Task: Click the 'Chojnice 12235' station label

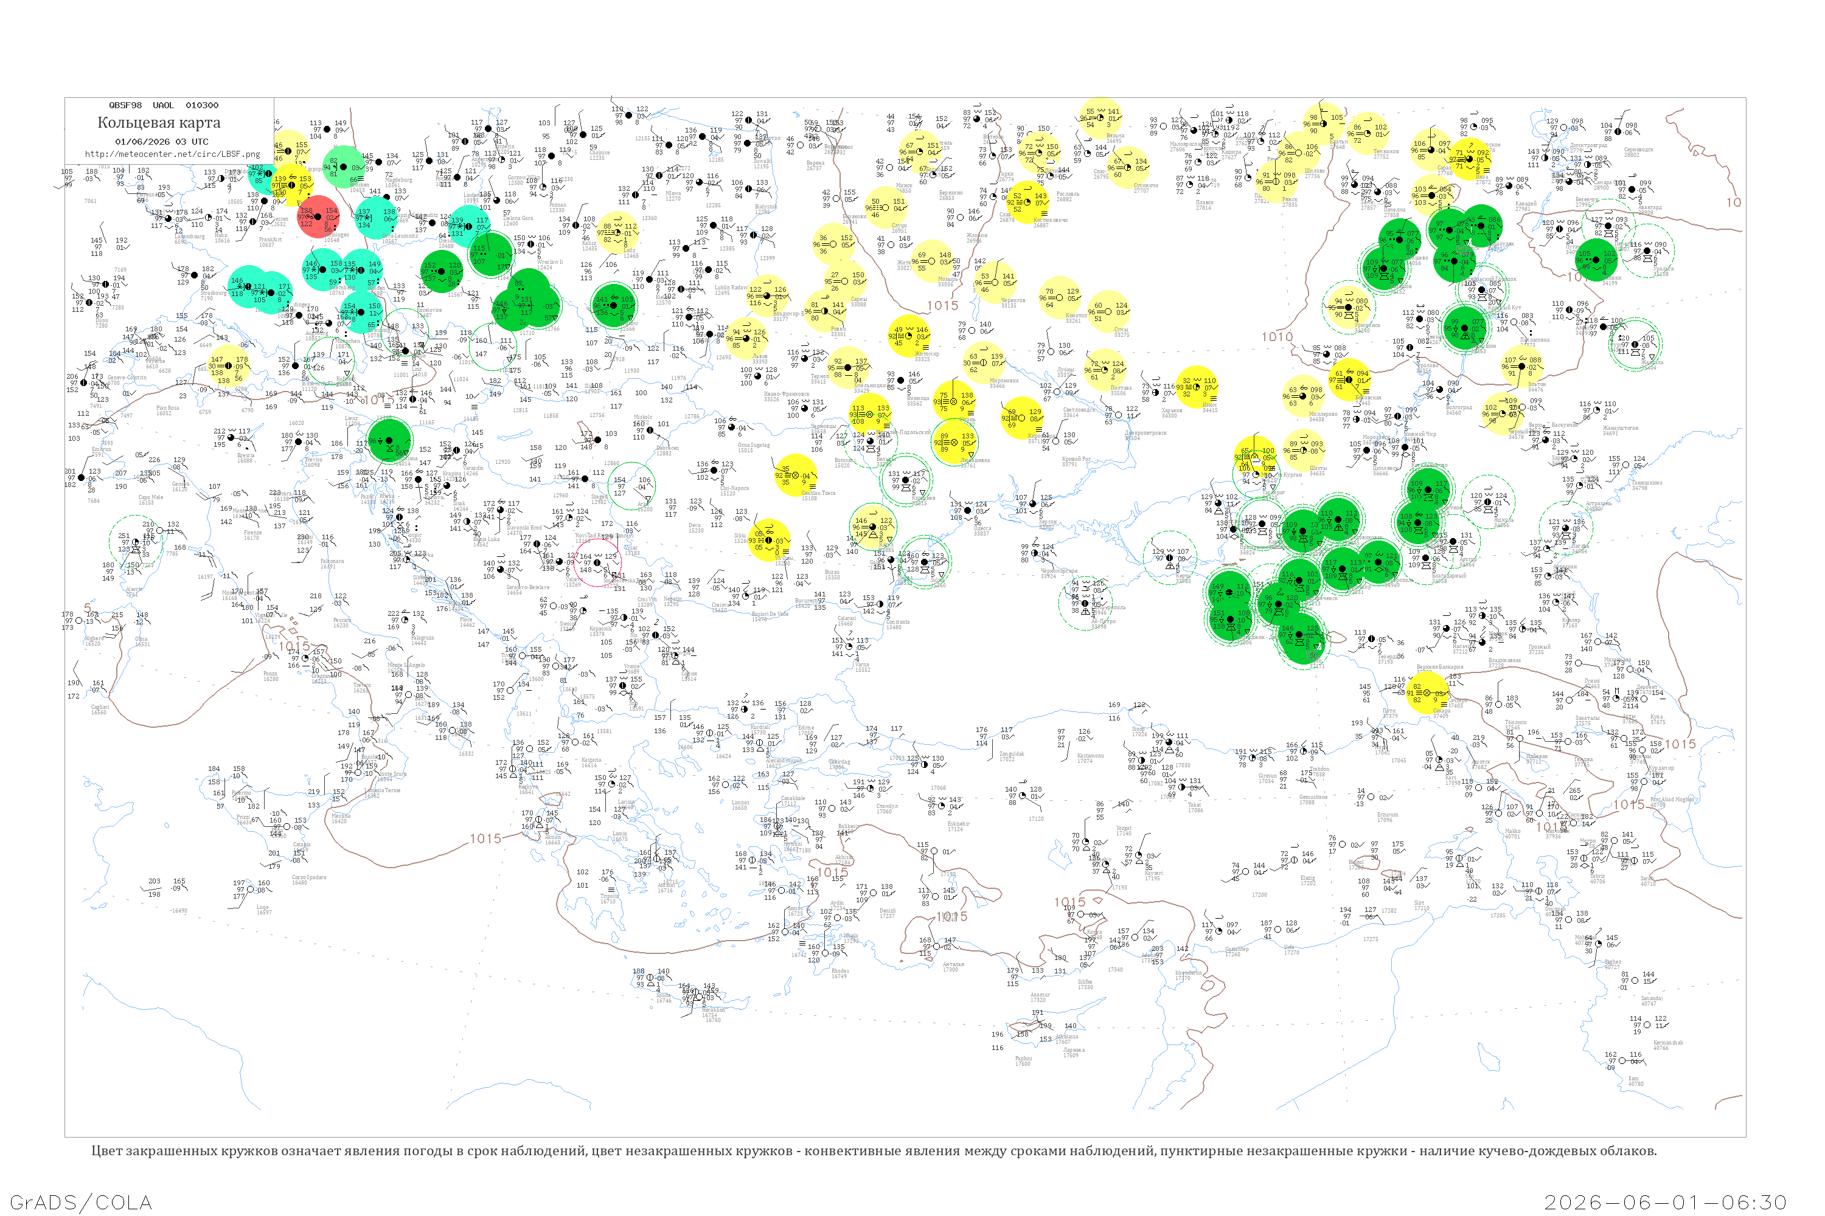Action: 599,155
